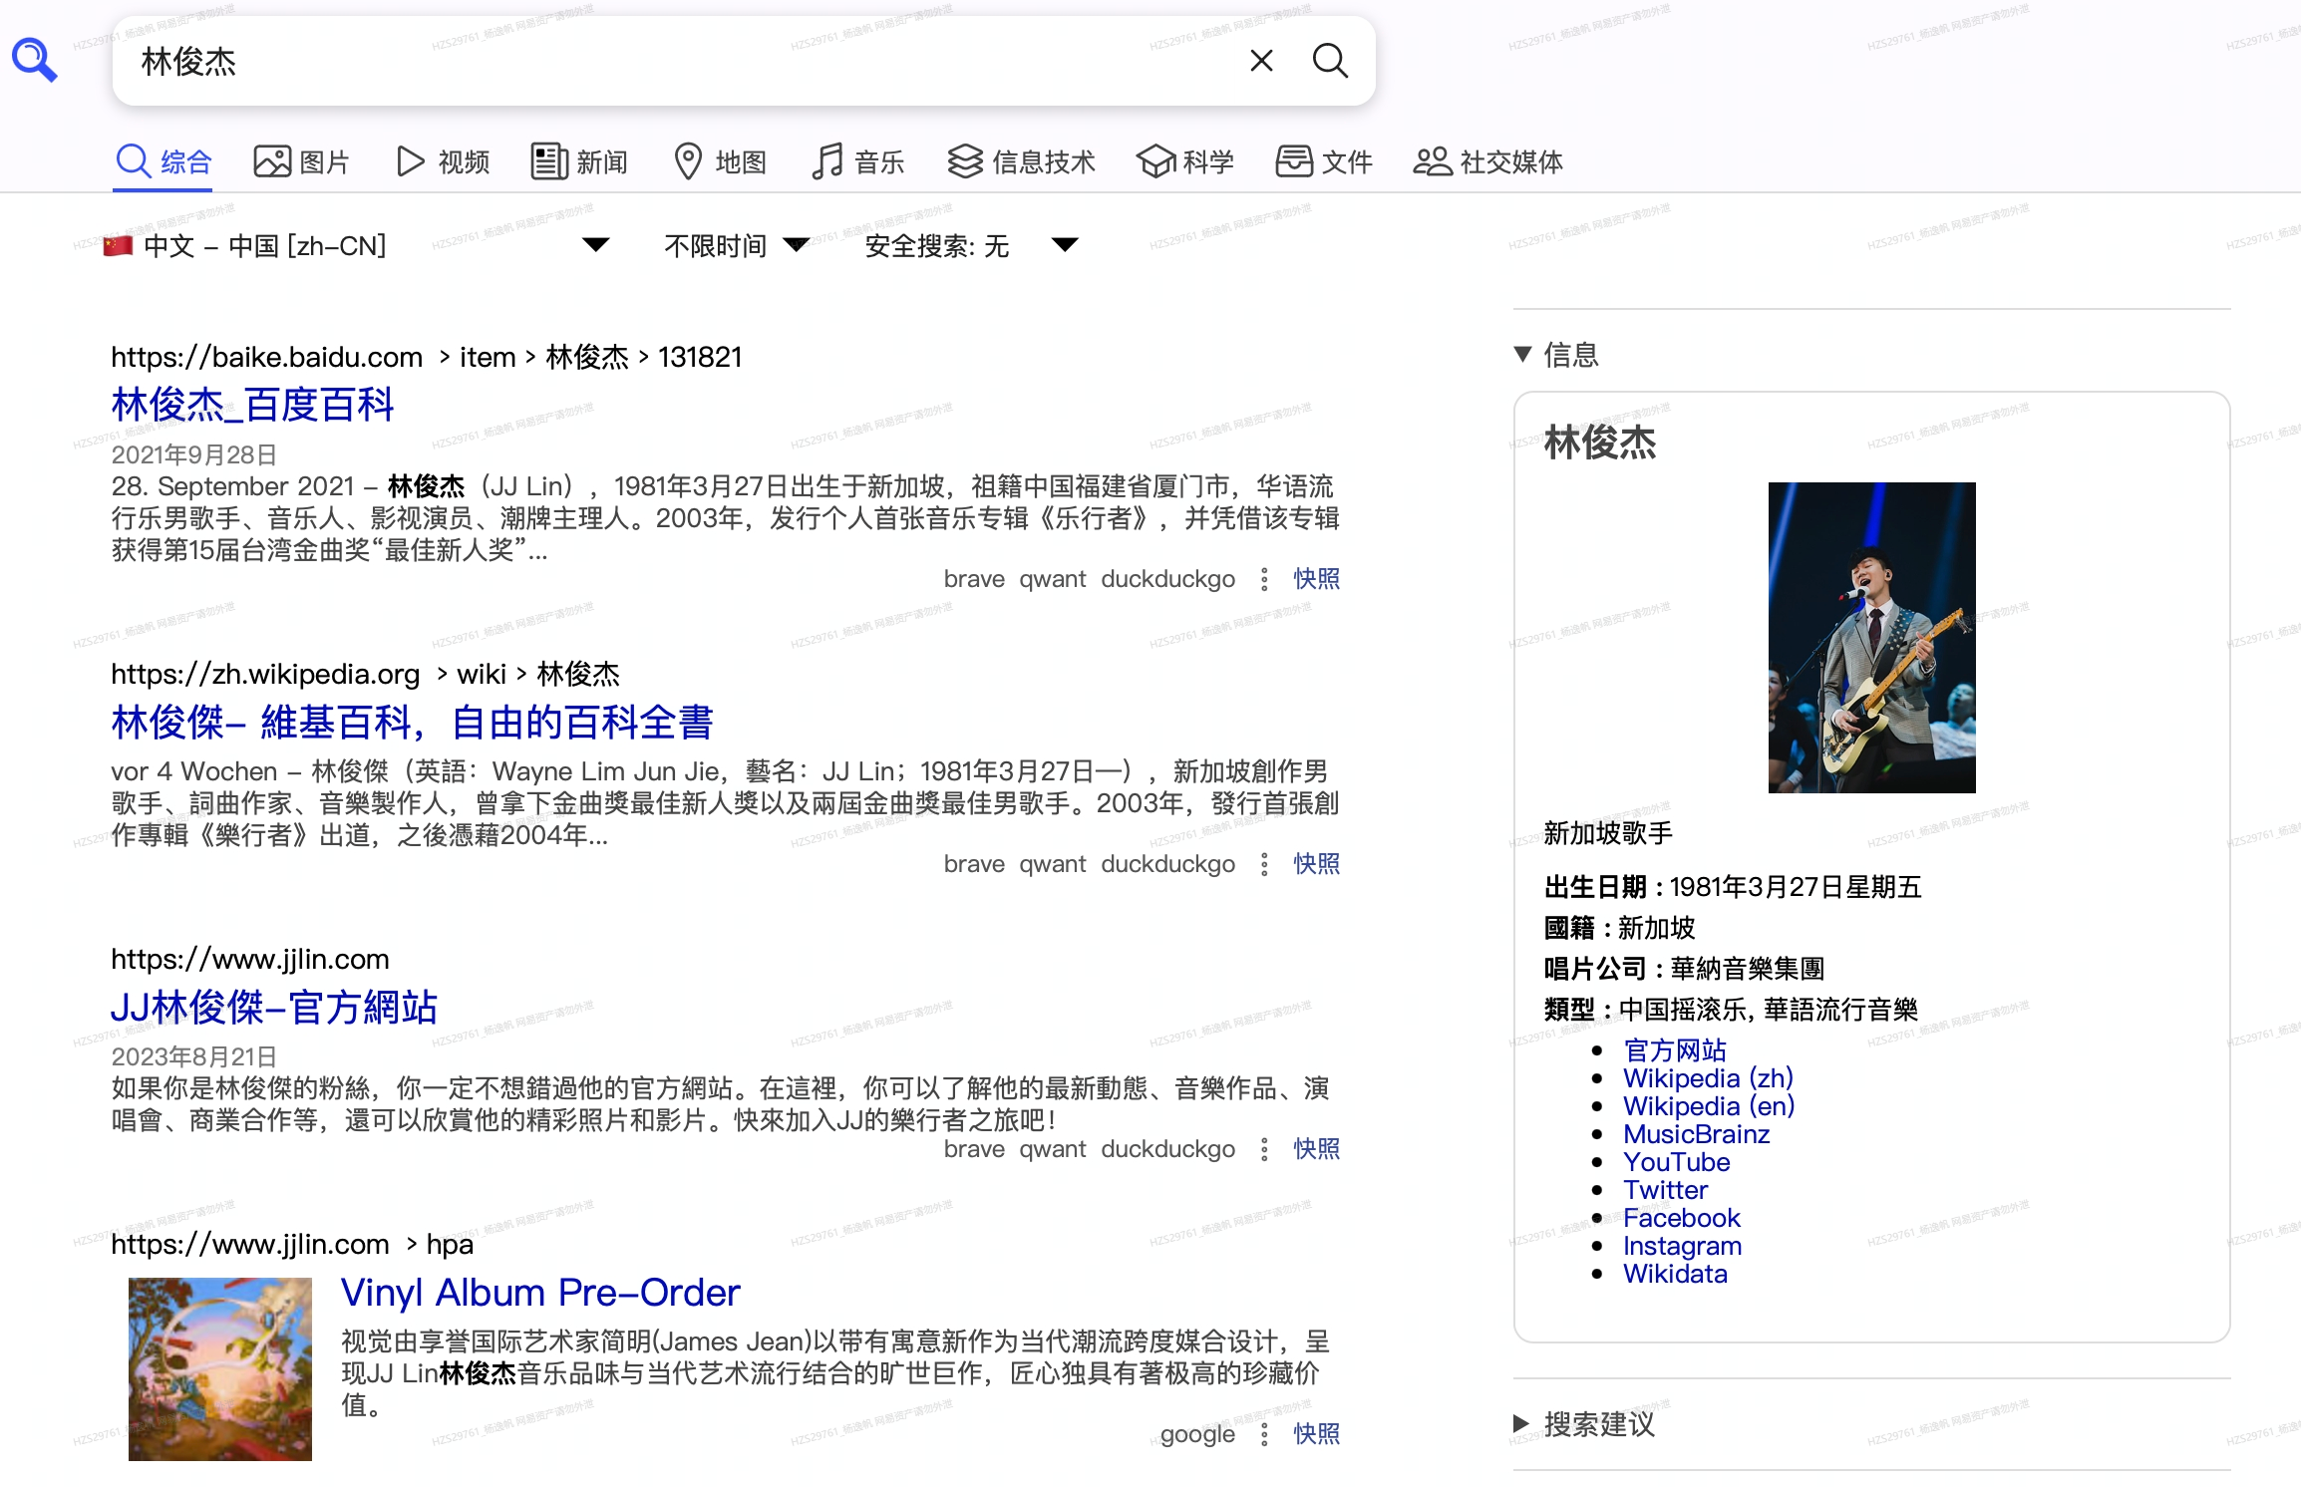Switch to the 音乐 music tab
This screenshot has height=1487, width=2301.
coord(857,161)
